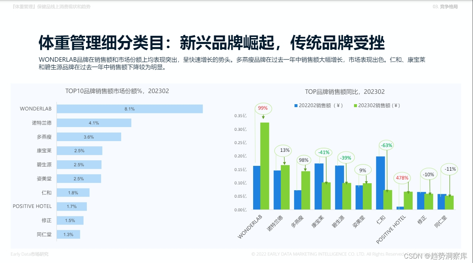Click the green -39% bubble above 碧生源
The image size is (473, 263).
[345, 158]
